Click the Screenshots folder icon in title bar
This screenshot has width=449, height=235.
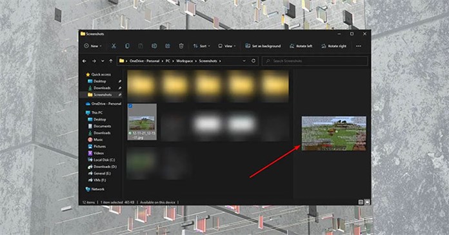pyautogui.click(x=83, y=34)
